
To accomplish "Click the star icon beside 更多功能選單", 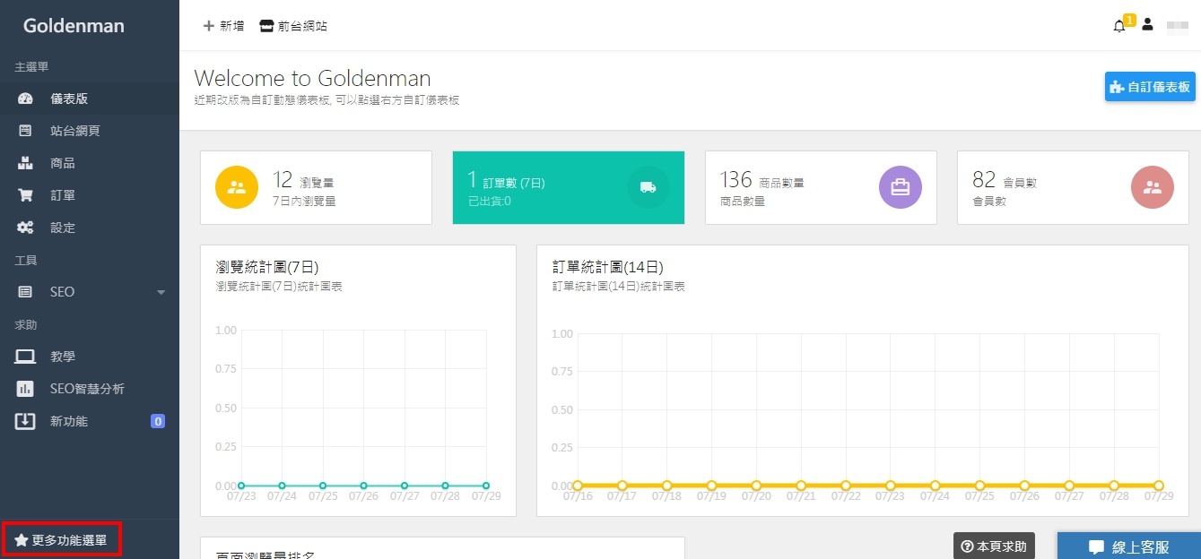I will point(22,541).
